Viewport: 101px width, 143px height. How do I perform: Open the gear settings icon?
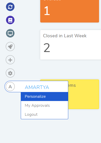point(10,73)
